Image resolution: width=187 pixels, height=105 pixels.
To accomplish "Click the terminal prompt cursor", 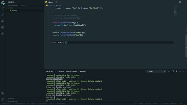I will tap(47, 101).
